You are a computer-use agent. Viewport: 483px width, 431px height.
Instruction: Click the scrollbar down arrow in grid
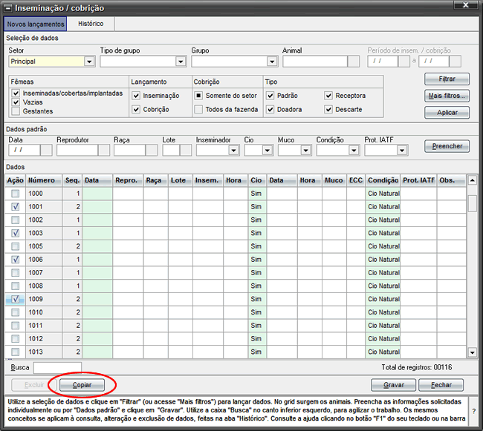[x=472, y=352]
